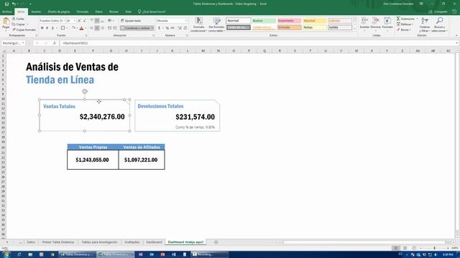Apply the Neutral cell style
460x258 pixels.
tap(315, 21)
